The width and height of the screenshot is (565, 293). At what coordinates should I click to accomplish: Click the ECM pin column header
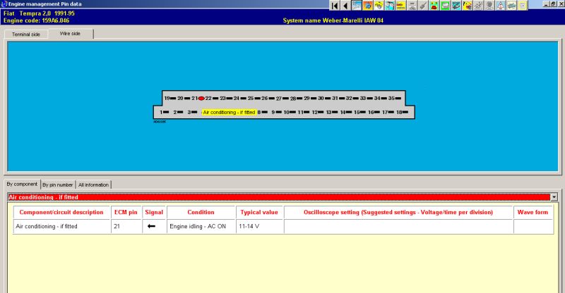(125, 212)
